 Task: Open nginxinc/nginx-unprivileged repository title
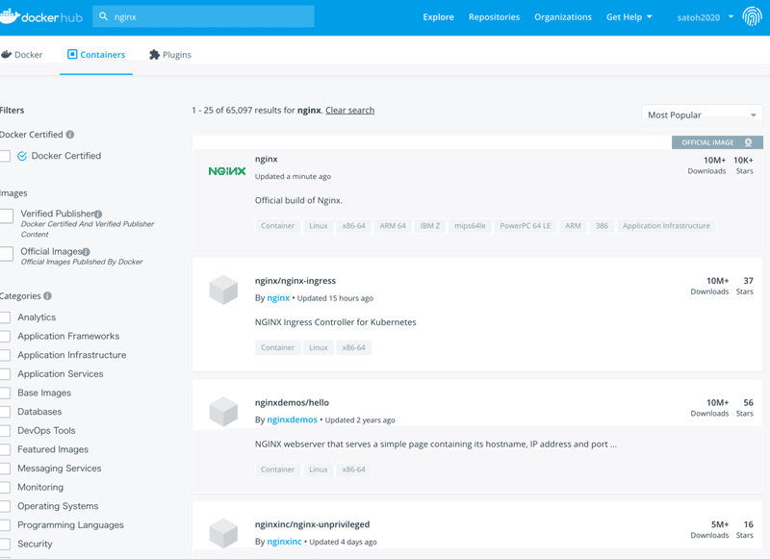pyautogui.click(x=312, y=524)
